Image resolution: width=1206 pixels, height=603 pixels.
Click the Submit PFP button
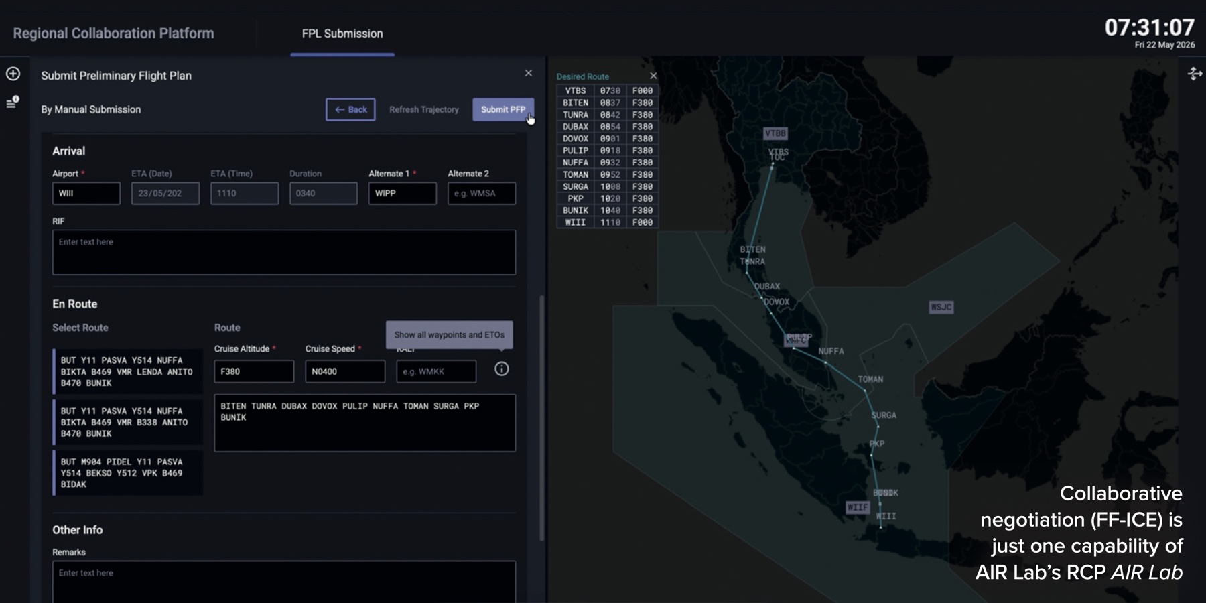[x=503, y=109]
